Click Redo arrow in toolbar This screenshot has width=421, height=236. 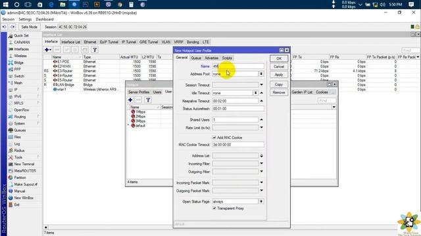(x=12, y=27)
